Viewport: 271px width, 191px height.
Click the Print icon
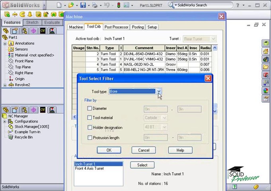[x=95, y=5]
